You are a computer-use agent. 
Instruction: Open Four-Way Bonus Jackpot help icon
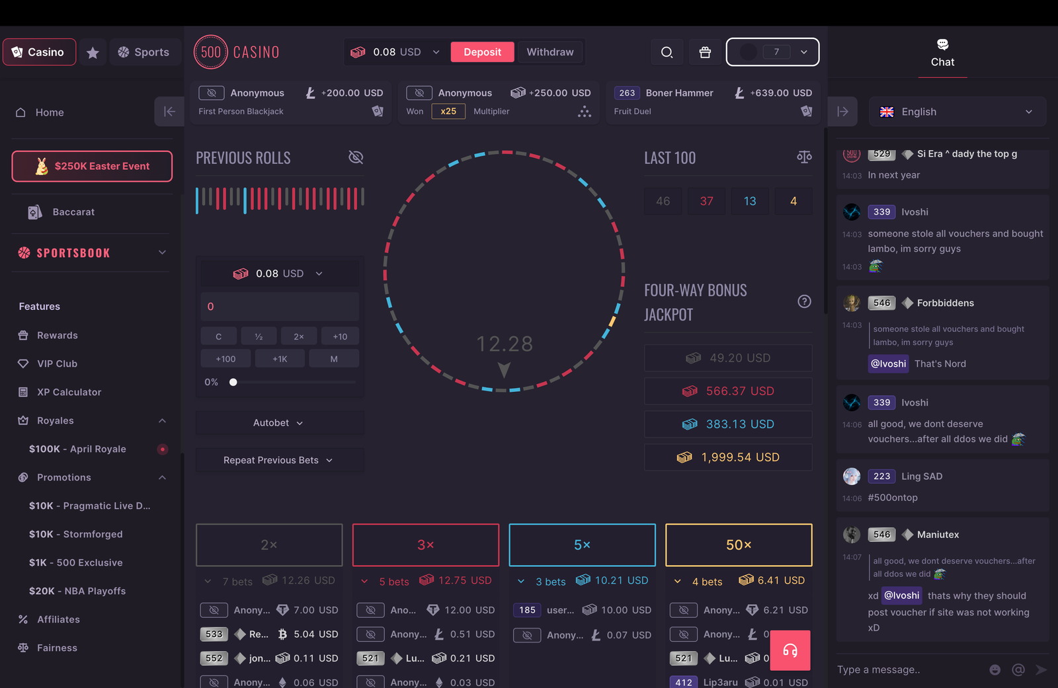[804, 301]
